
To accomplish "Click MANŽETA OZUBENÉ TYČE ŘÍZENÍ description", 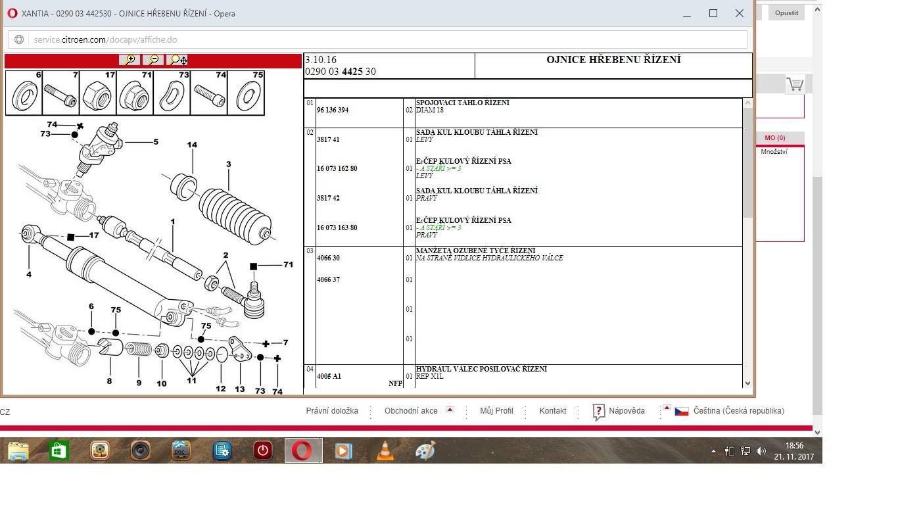I will click(476, 251).
